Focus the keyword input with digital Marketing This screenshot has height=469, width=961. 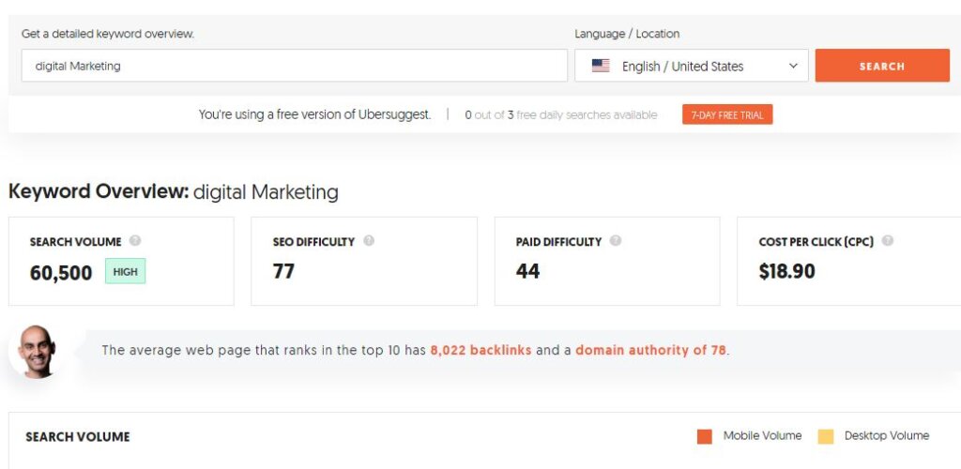click(x=294, y=66)
